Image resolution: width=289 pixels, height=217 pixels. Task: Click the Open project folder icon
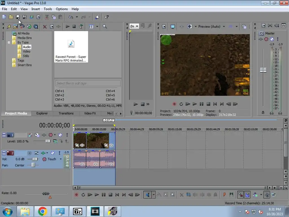(x=11, y=17)
